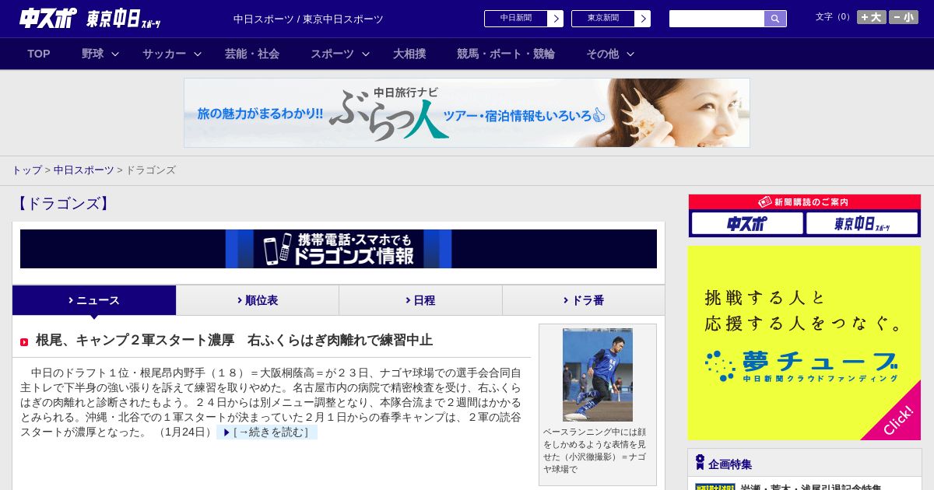Expand the その他 dropdown chevron

pyautogui.click(x=630, y=54)
